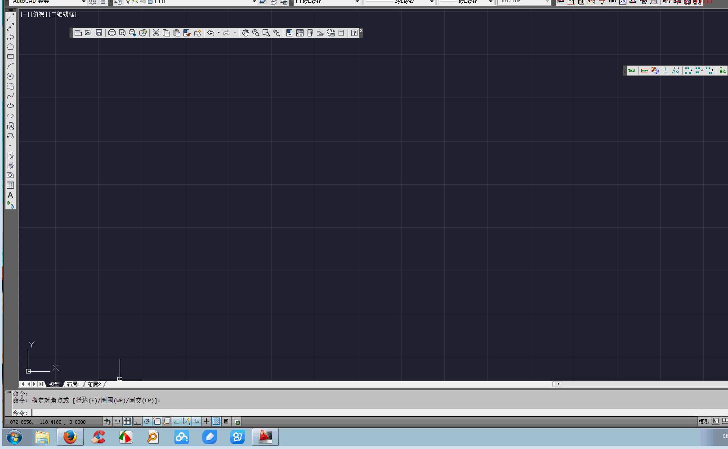
Task: Toggle Polar Tracking in status bar
Action: click(147, 422)
